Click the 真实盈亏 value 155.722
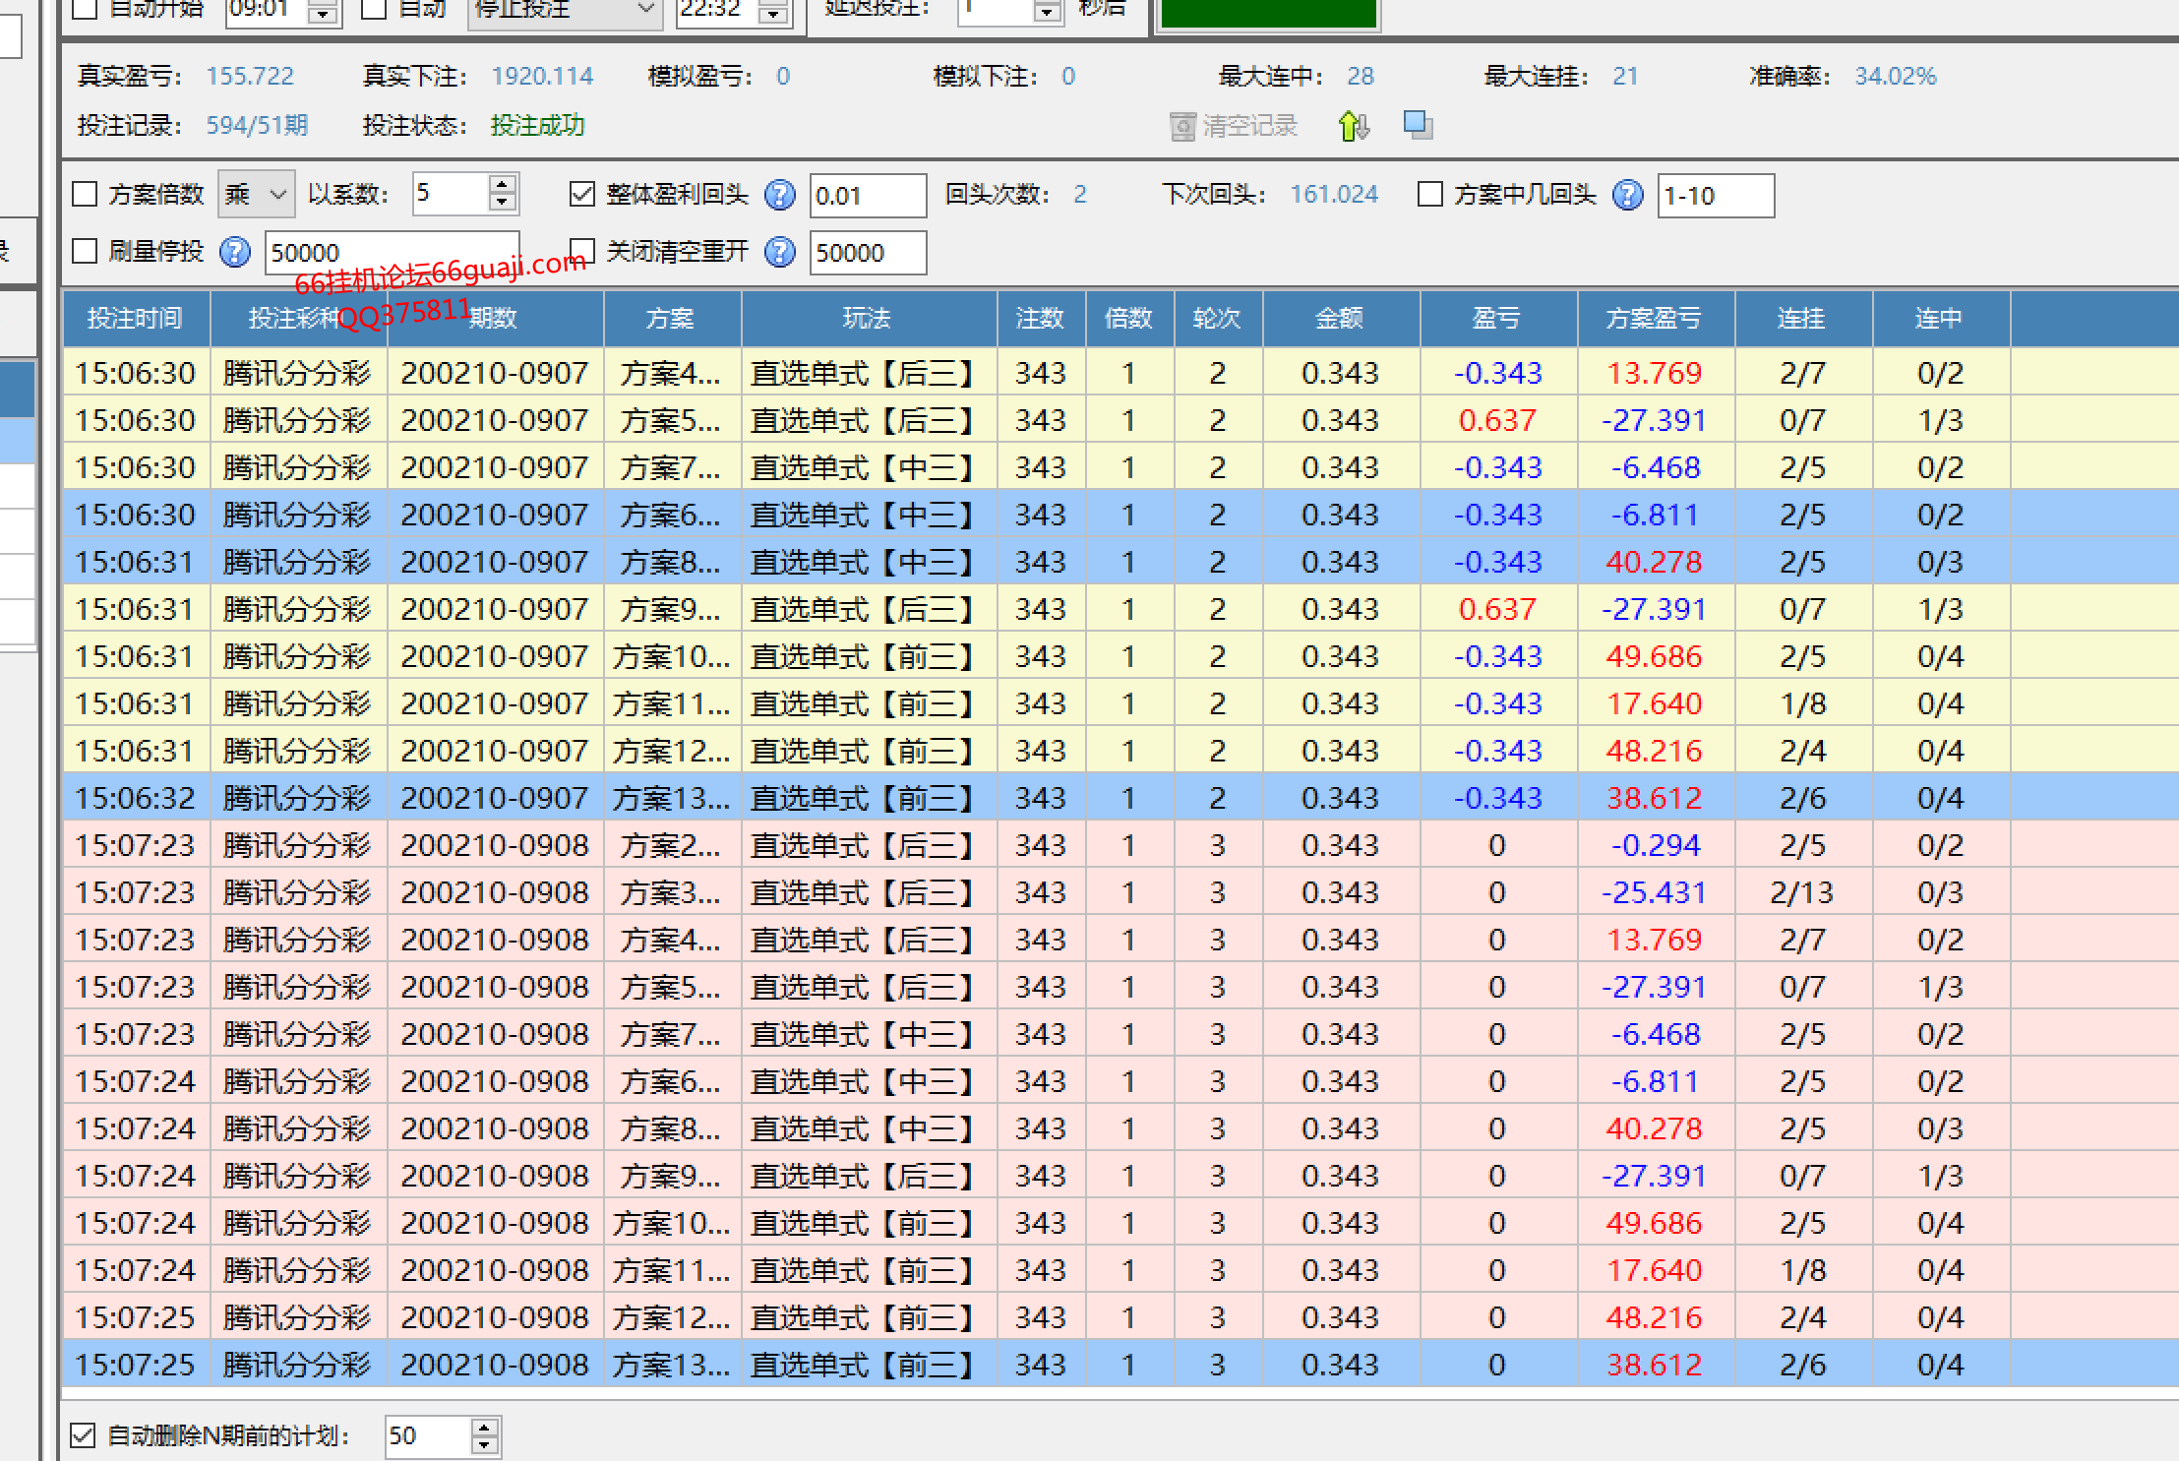 (x=250, y=76)
